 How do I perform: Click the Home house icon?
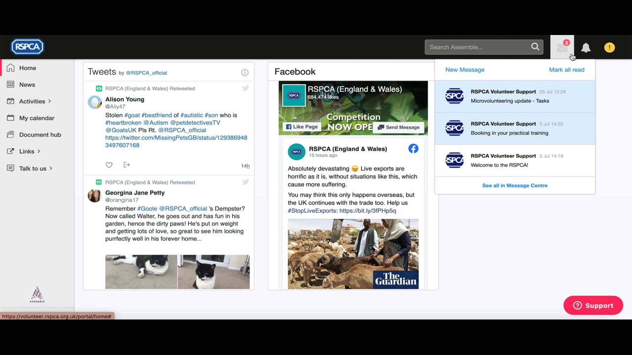click(10, 68)
